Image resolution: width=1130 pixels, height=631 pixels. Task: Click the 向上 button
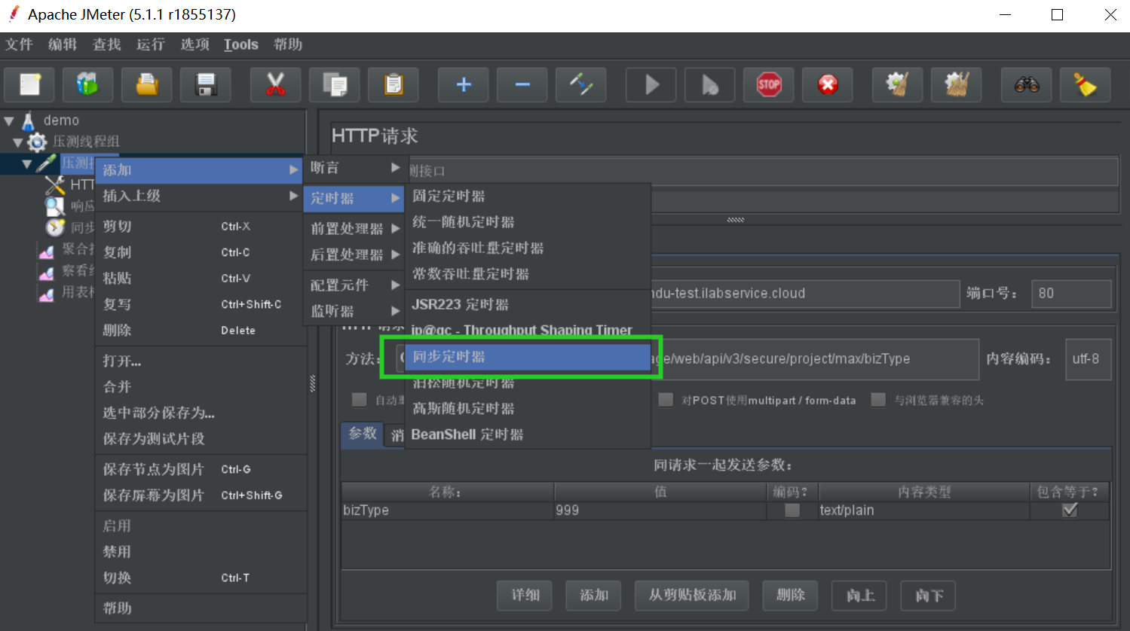click(859, 596)
